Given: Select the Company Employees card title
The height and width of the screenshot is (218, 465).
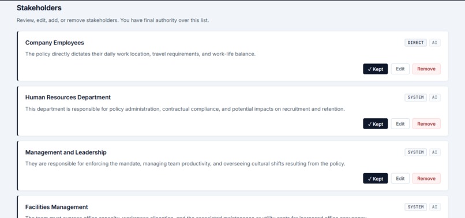Looking at the screenshot, I should click(55, 43).
